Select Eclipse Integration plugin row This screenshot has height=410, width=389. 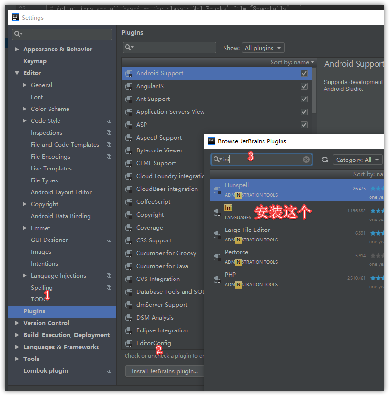(163, 330)
